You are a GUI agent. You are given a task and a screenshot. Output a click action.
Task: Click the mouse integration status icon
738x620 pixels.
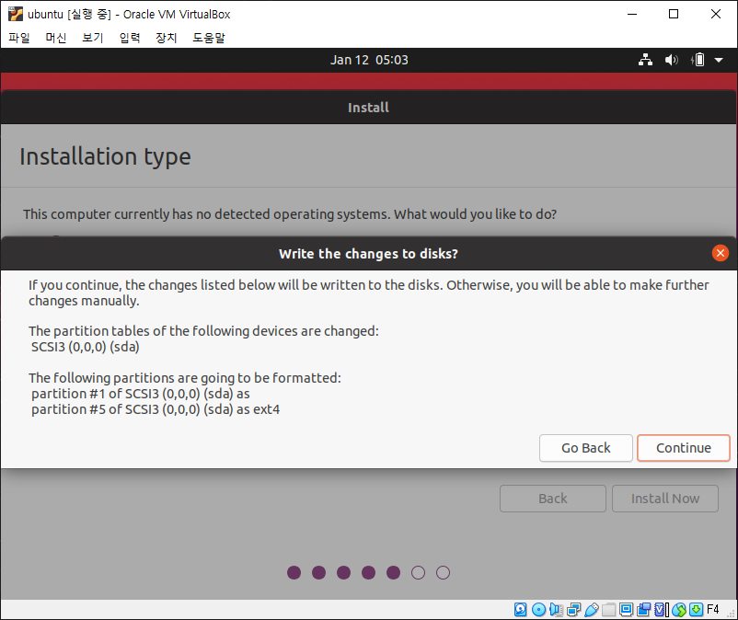pyautogui.click(x=679, y=610)
